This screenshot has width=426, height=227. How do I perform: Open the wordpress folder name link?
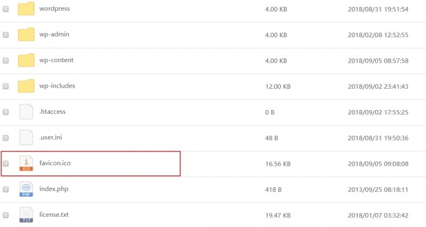[x=54, y=9]
